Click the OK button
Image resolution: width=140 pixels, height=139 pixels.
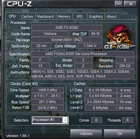tap(120, 134)
